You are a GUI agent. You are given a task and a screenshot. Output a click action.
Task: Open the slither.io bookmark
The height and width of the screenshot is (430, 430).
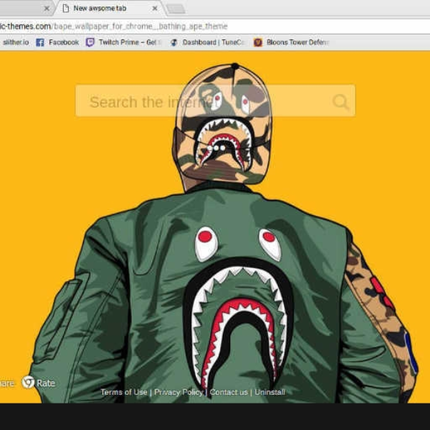tap(15, 42)
